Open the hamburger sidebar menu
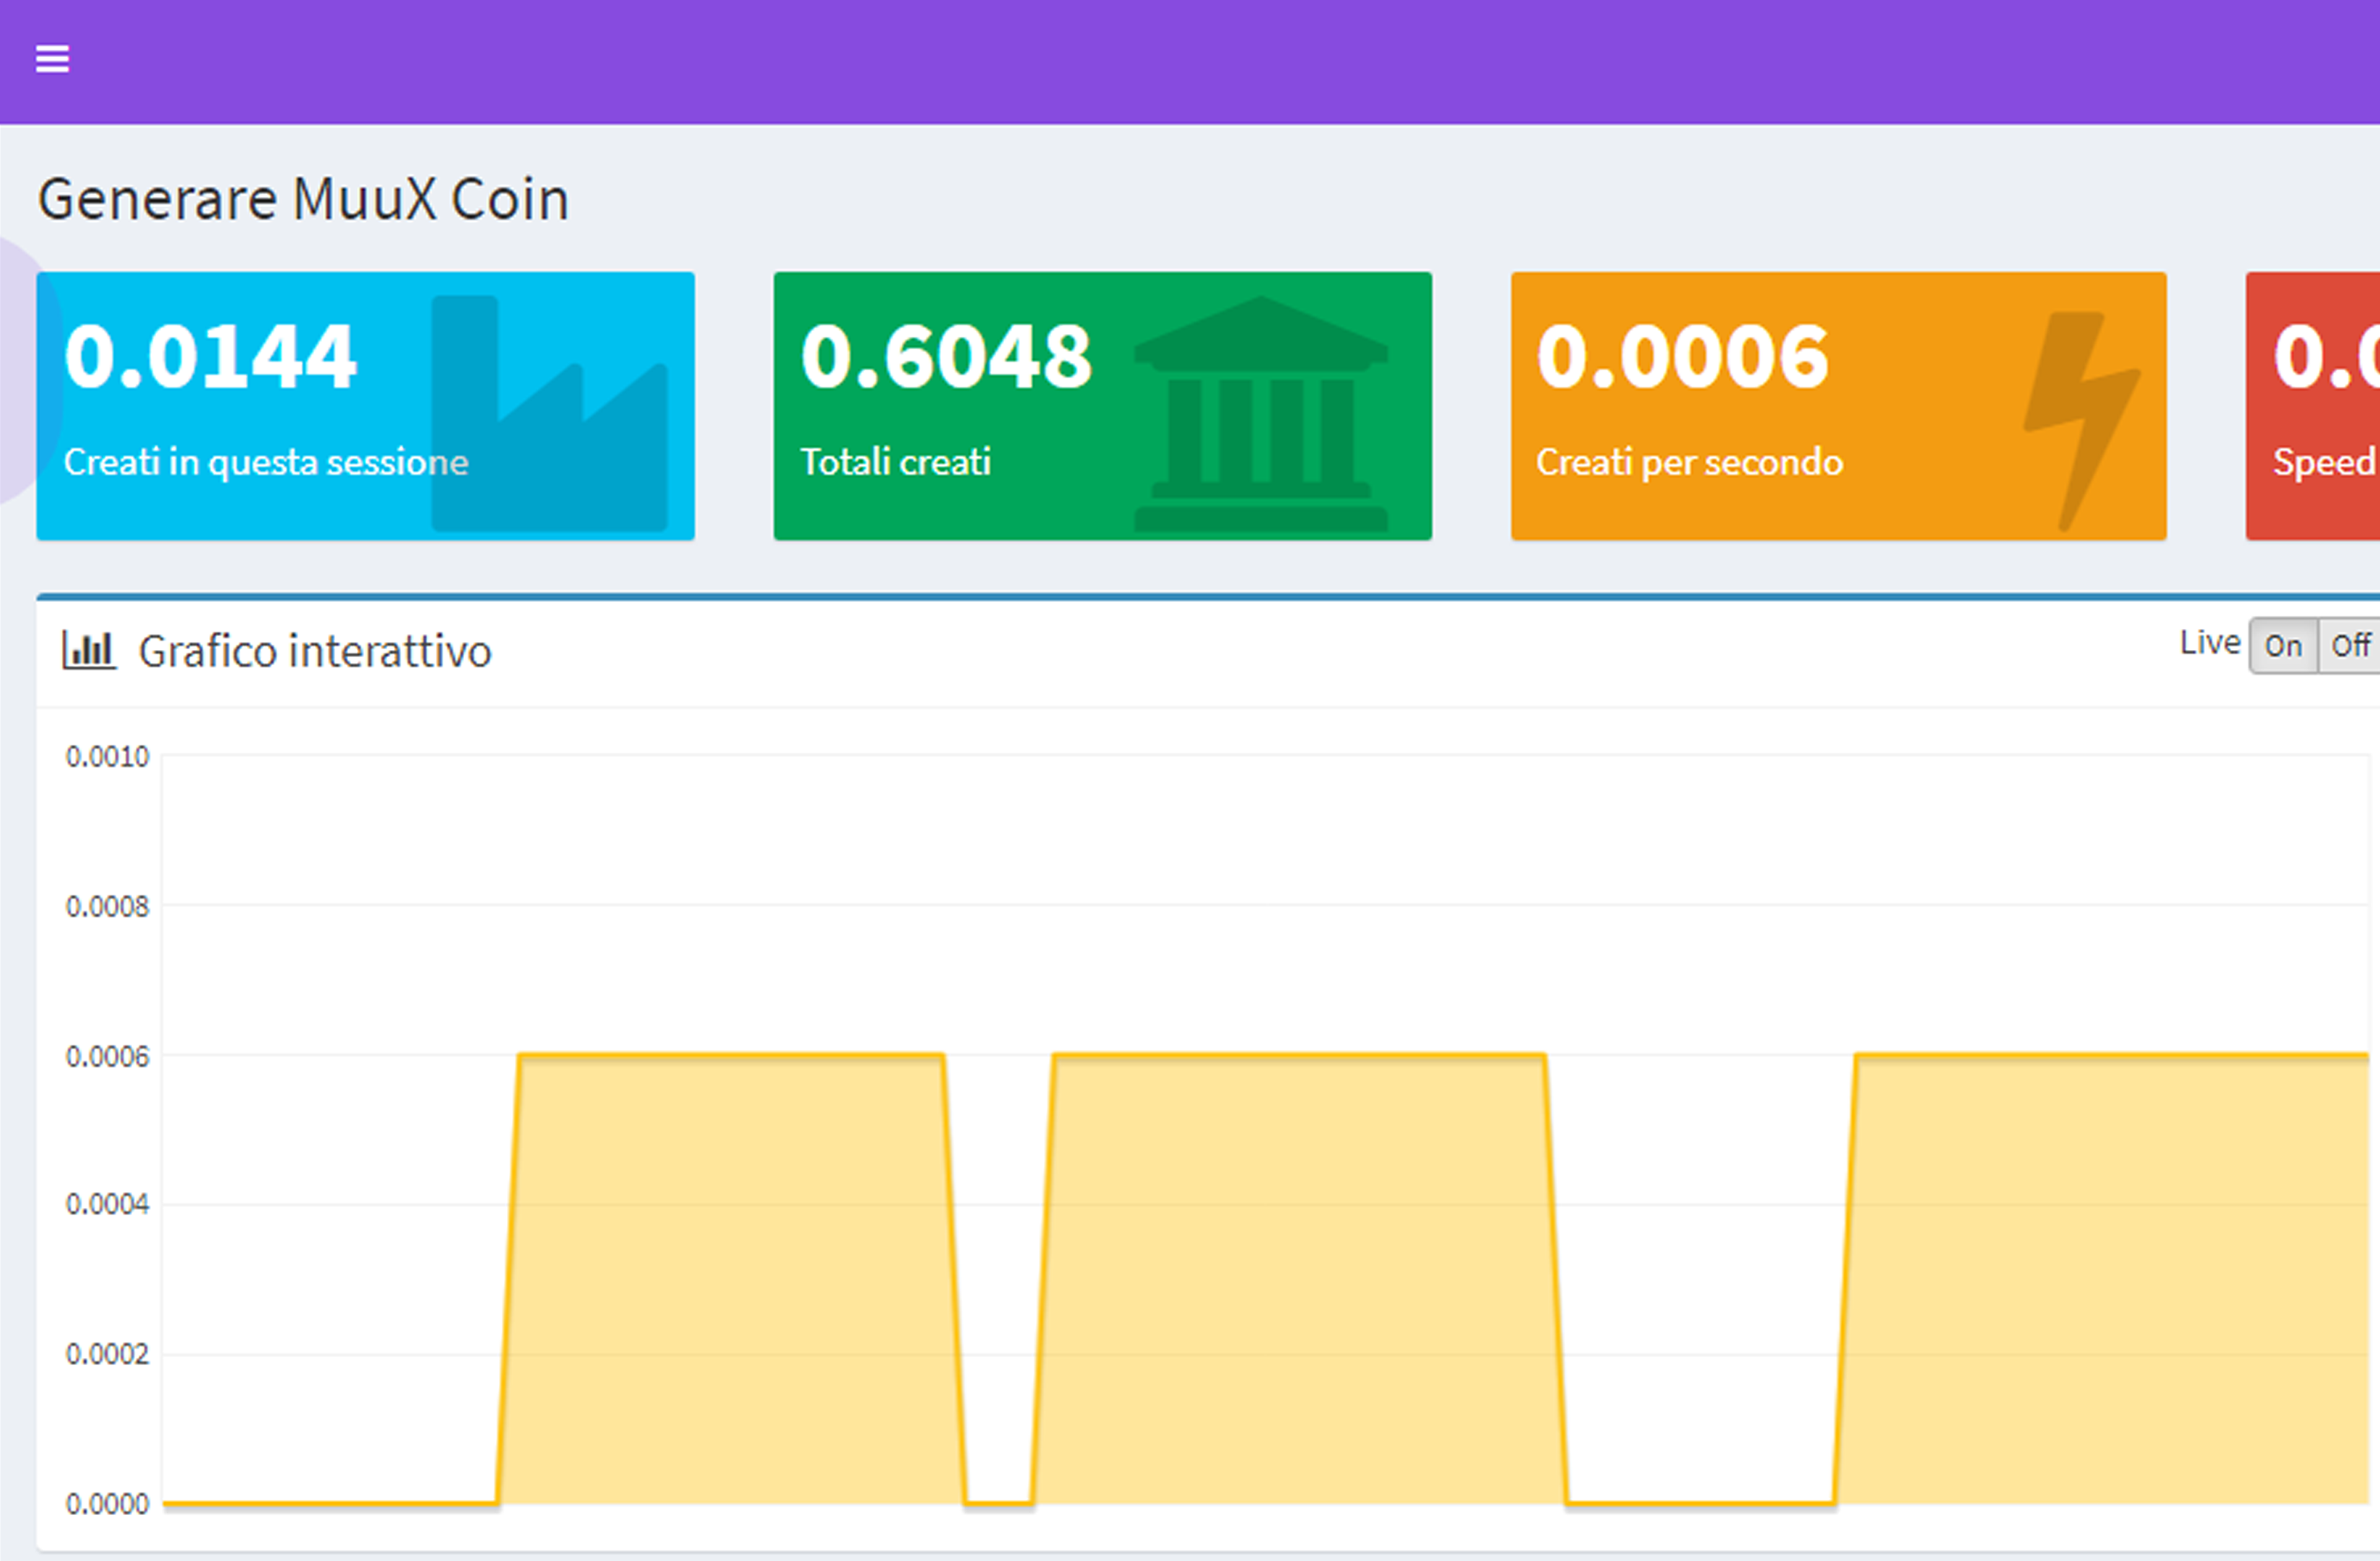2380x1561 pixels. click(52, 59)
